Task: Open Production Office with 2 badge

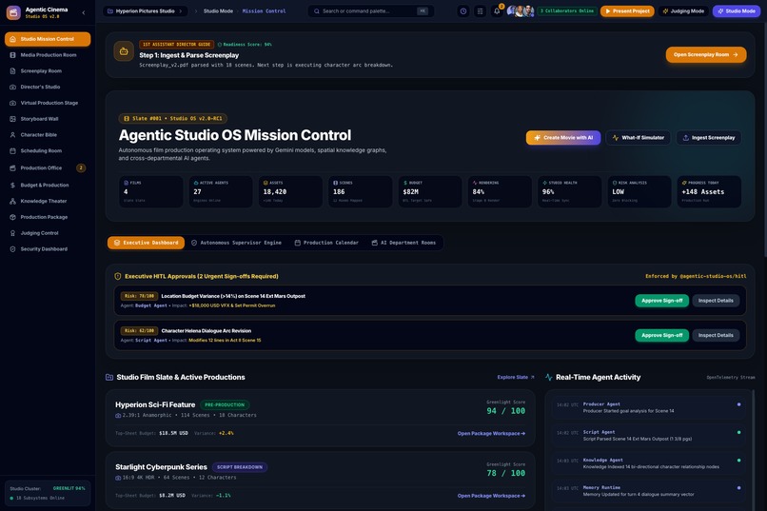Action: pos(48,167)
